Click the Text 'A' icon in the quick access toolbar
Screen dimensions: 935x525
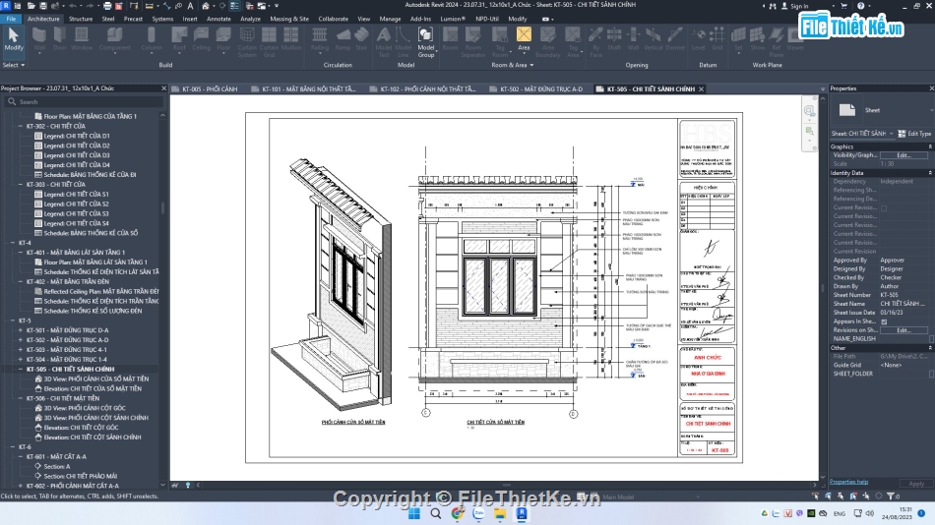pyautogui.click(x=190, y=5)
